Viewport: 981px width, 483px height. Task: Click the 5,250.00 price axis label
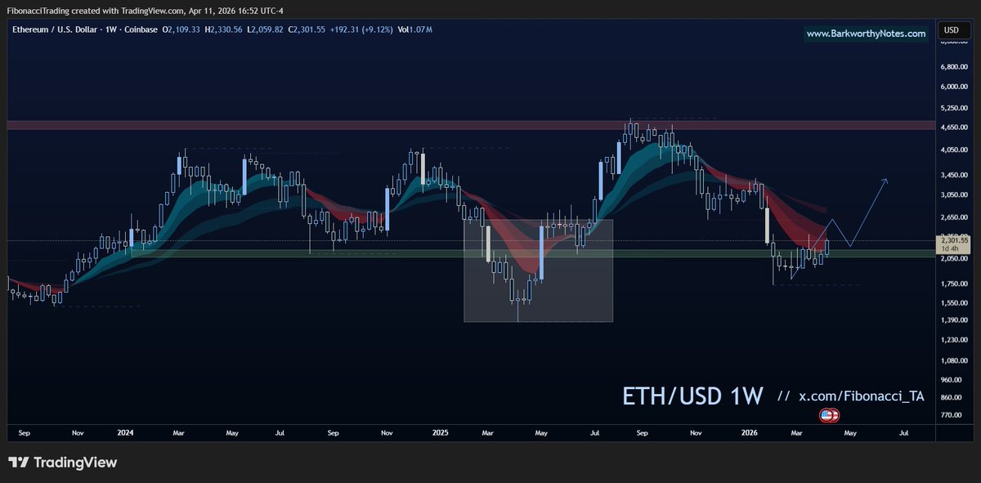(954, 108)
